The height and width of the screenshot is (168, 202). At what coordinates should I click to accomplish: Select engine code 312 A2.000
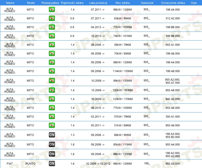tap(173, 18)
